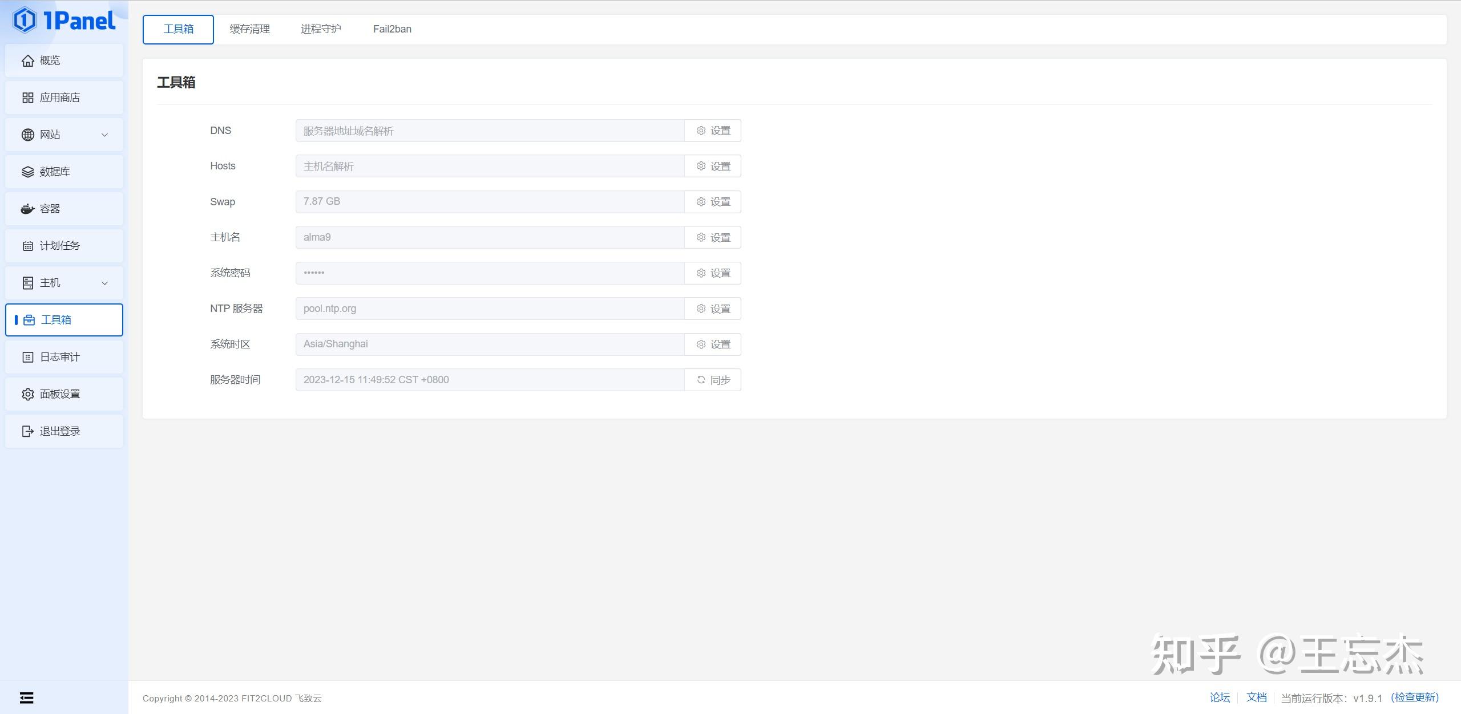1461x714 pixels.
Task: Click the NTP 服务器 input field
Action: click(x=490, y=309)
